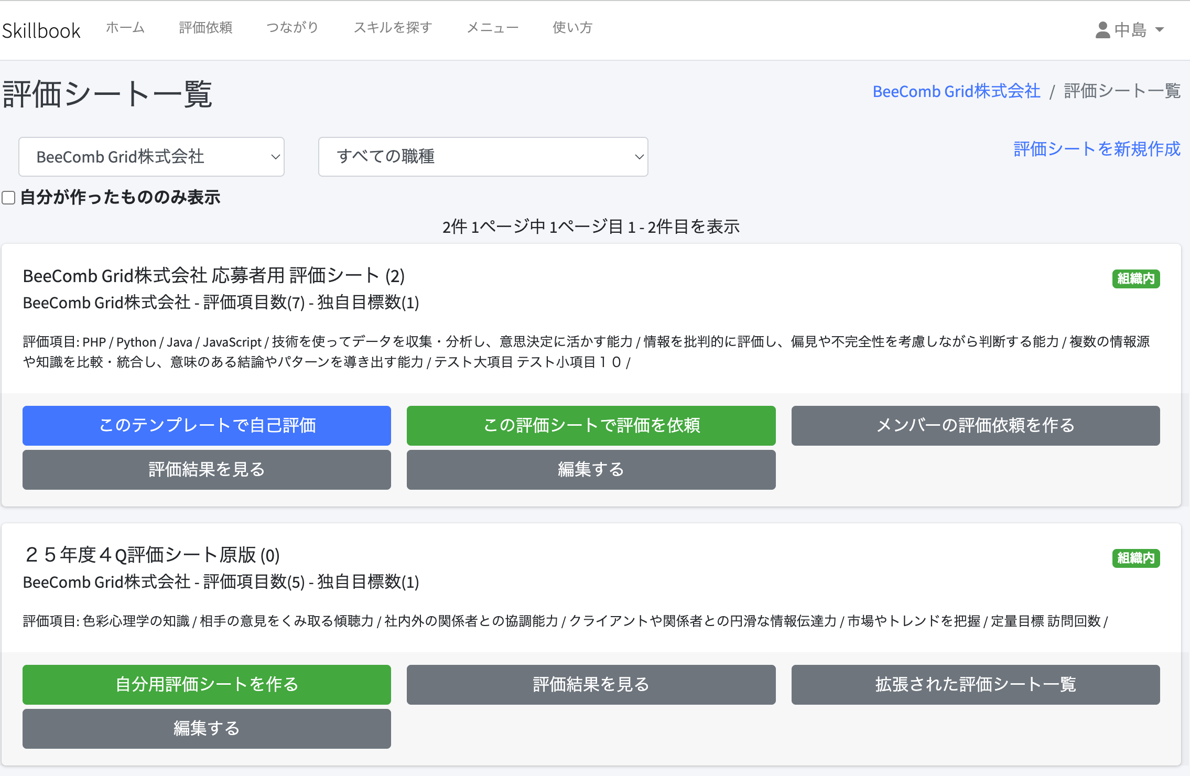The height and width of the screenshot is (776, 1190).
Task: View 評価結果を見る for 応募者用 評価シート
Action: pos(207,470)
